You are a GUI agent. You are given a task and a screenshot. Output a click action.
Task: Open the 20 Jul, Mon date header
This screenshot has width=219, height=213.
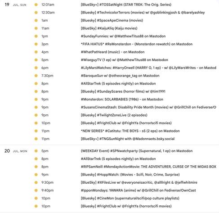pos(16,151)
